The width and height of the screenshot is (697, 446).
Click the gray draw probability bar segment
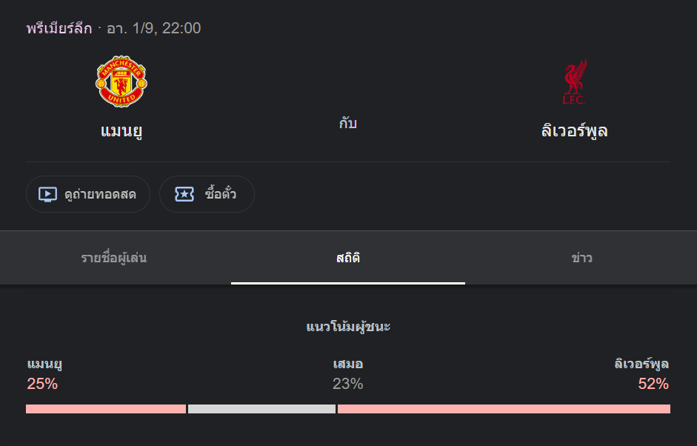(261, 409)
